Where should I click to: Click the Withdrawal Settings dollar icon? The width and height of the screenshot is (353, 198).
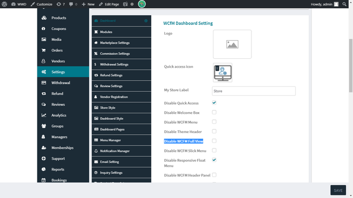tap(95, 64)
